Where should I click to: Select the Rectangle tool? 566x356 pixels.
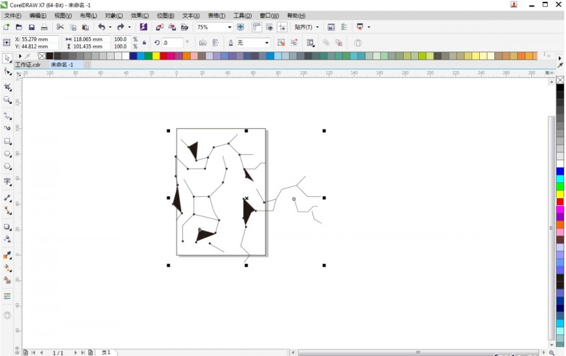pos(7,141)
